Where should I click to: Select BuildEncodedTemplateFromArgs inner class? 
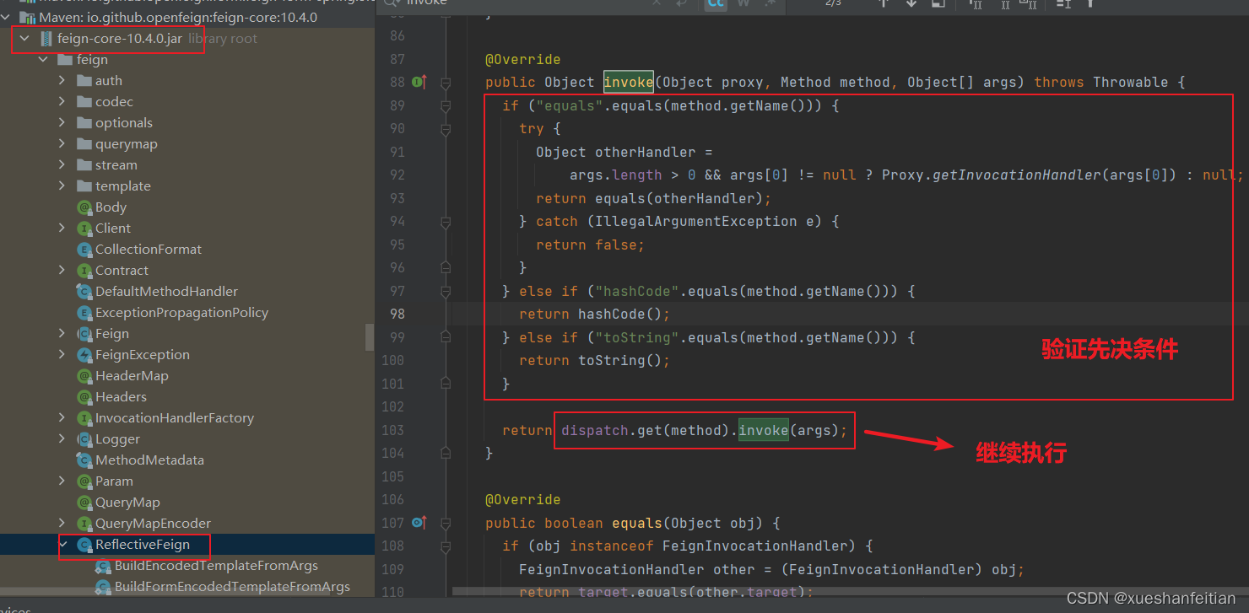216,566
